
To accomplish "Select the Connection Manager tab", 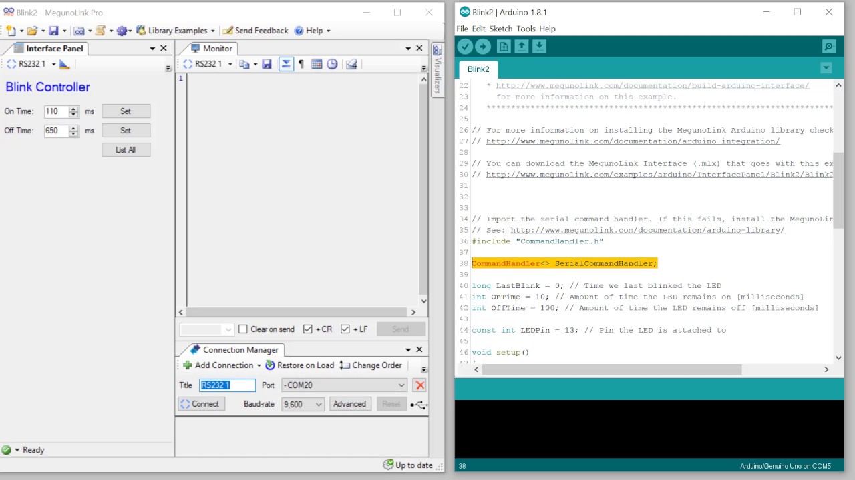I will click(x=232, y=349).
